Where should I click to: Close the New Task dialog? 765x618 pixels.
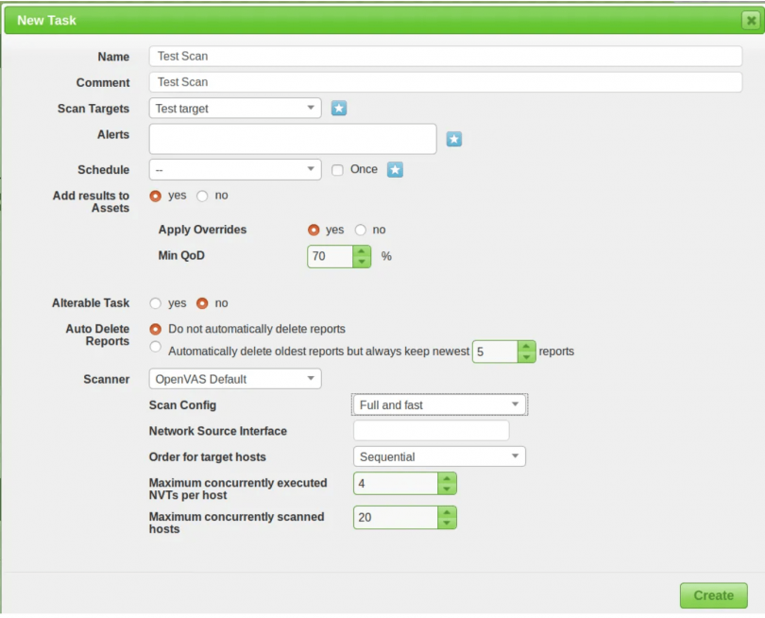pyautogui.click(x=751, y=20)
